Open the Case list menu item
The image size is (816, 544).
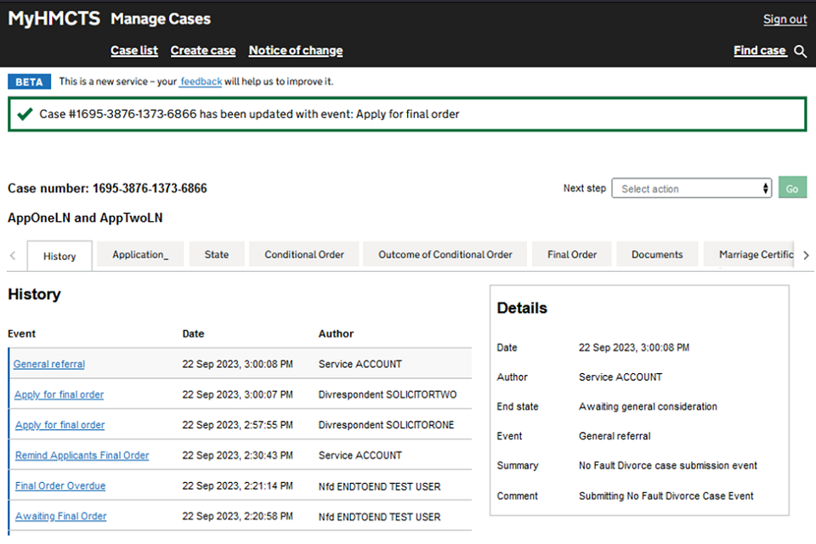(x=134, y=50)
